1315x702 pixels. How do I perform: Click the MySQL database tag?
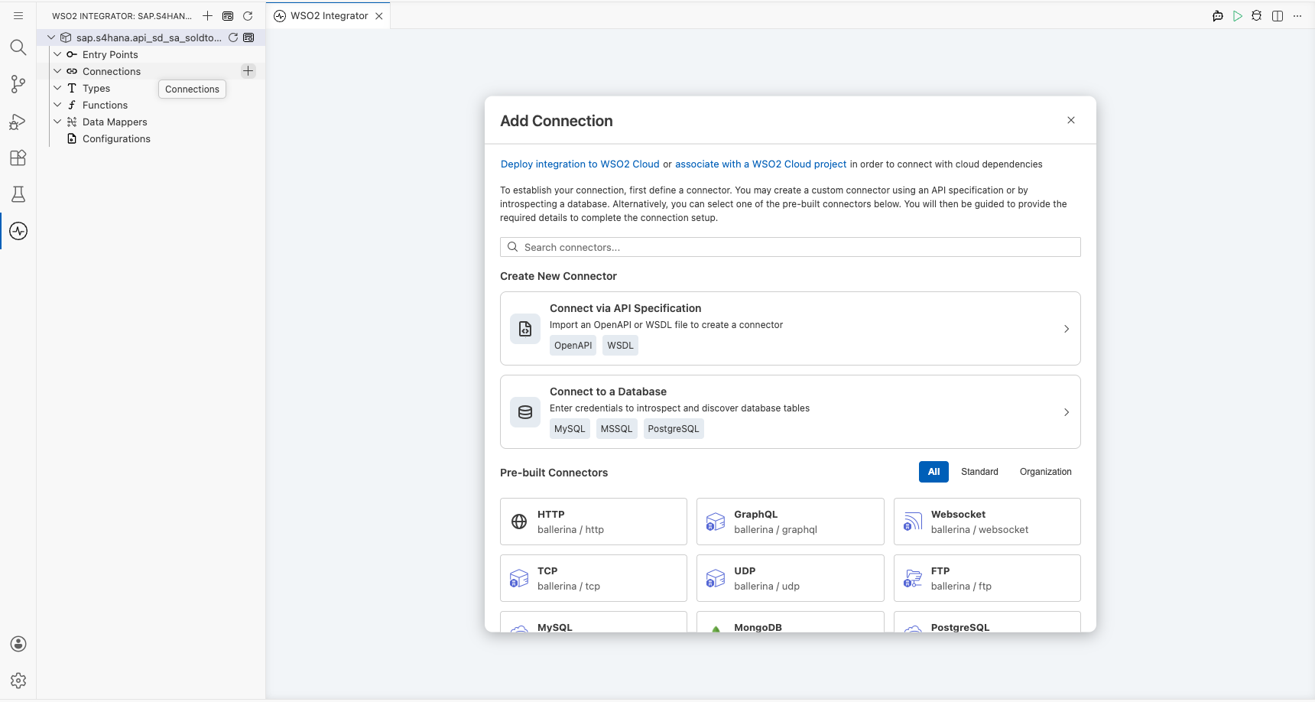pyautogui.click(x=570, y=429)
